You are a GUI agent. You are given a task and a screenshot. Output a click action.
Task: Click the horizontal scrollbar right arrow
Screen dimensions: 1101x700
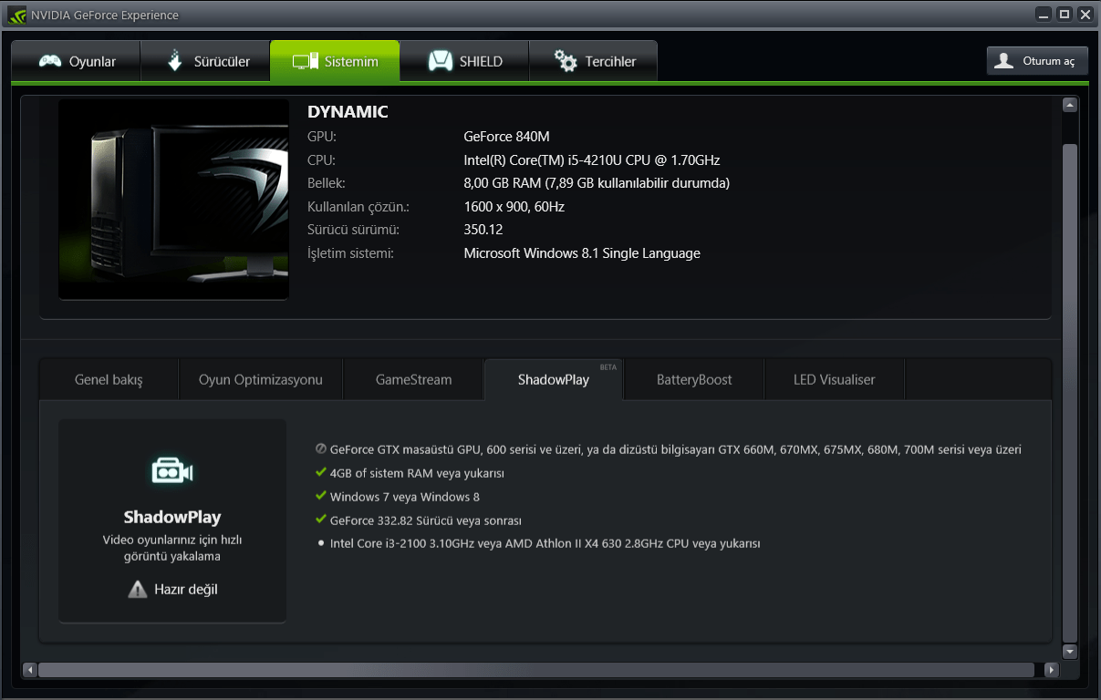[1051, 670]
